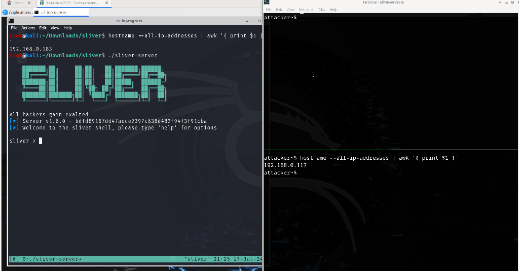Open View menu in sliver-auth-rce terminal
Viewport: 519px width, 271px height.
[290, 10]
